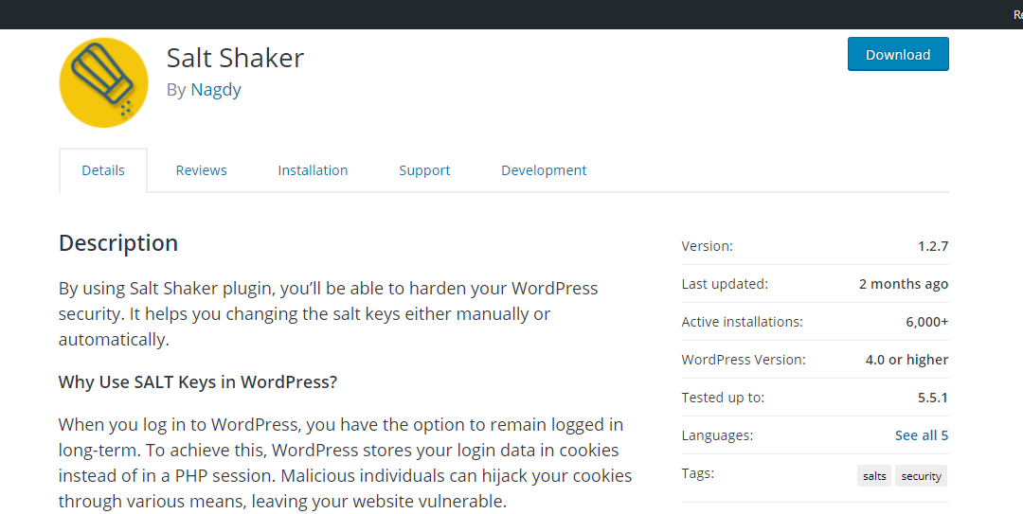Click the WordPress Version: label
Screen dimensions: 1023x514
tap(744, 360)
